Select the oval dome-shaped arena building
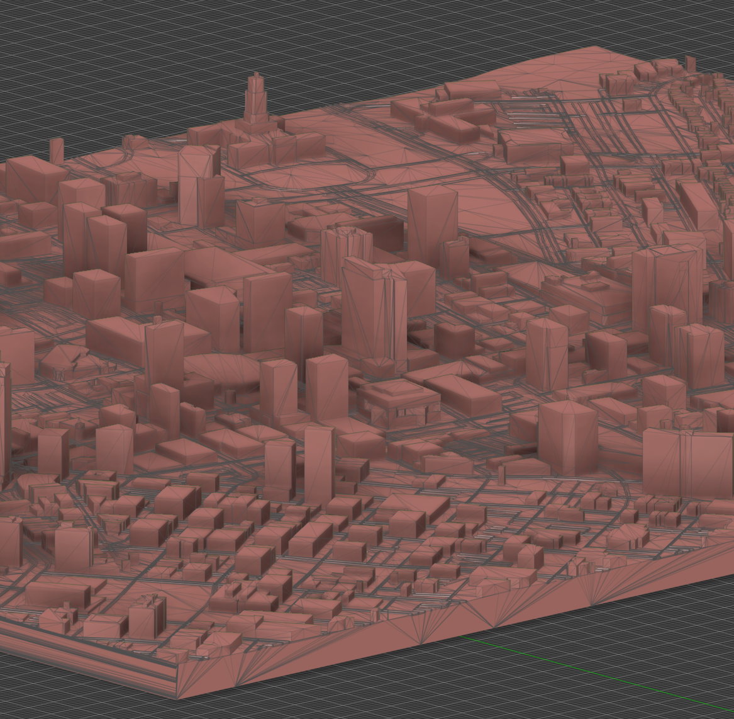The height and width of the screenshot is (719, 734). (x=221, y=370)
